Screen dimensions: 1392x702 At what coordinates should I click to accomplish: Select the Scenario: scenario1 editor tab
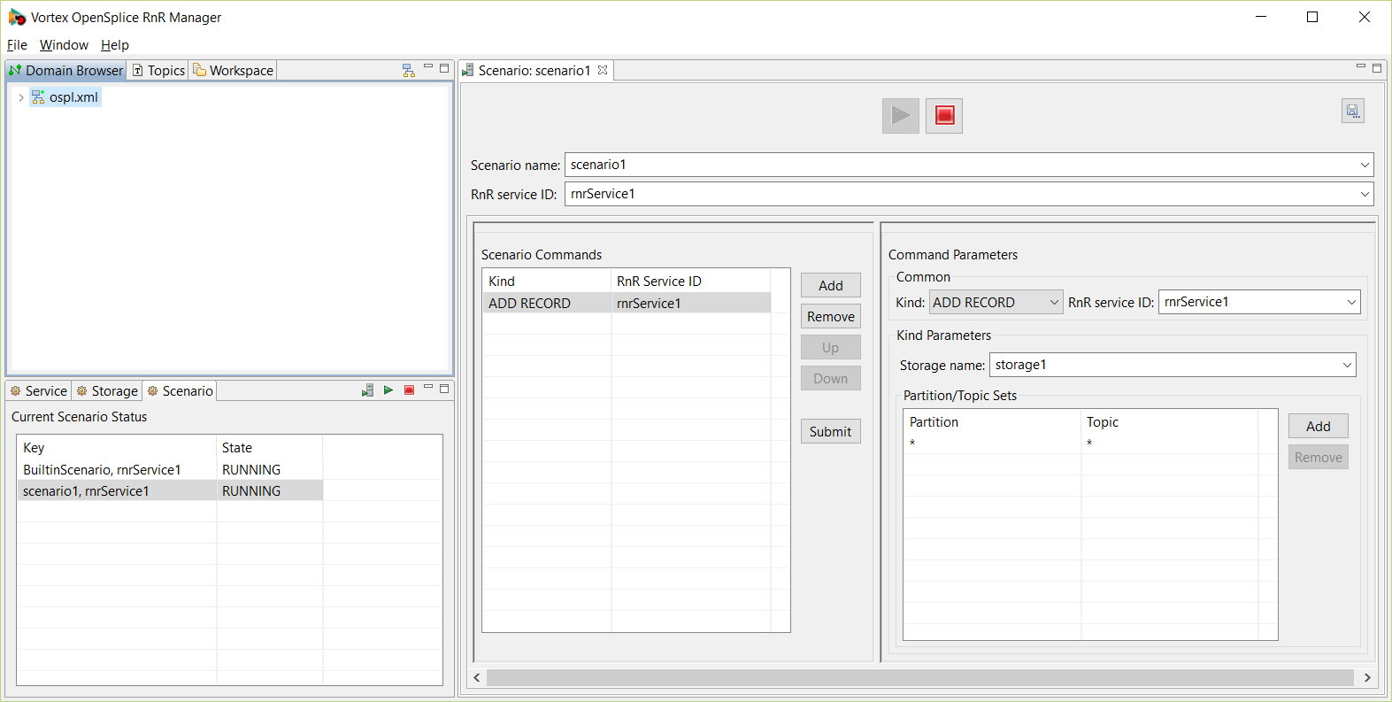click(x=534, y=70)
